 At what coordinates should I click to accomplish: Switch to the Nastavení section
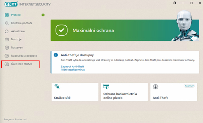17,47
